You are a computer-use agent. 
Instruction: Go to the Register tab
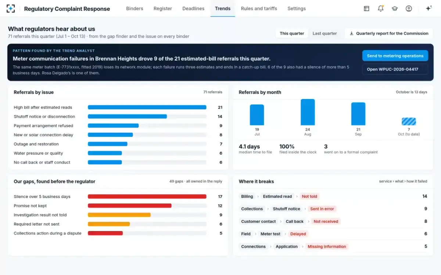click(x=163, y=8)
